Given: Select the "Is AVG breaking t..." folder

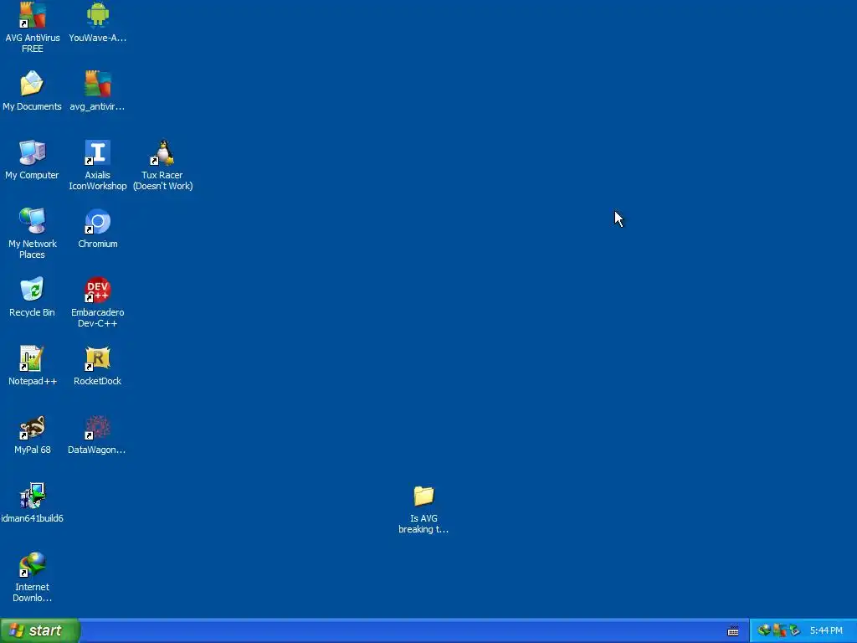Looking at the screenshot, I should pyautogui.click(x=423, y=496).
